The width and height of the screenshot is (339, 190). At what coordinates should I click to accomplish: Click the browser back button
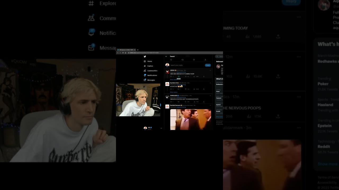click(x=118, y=53)
